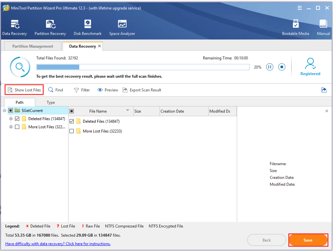The width and height of the screenshot is (333, 251).
Task: Collapse the $GetCurrent tree node
Action: [5, 110]
